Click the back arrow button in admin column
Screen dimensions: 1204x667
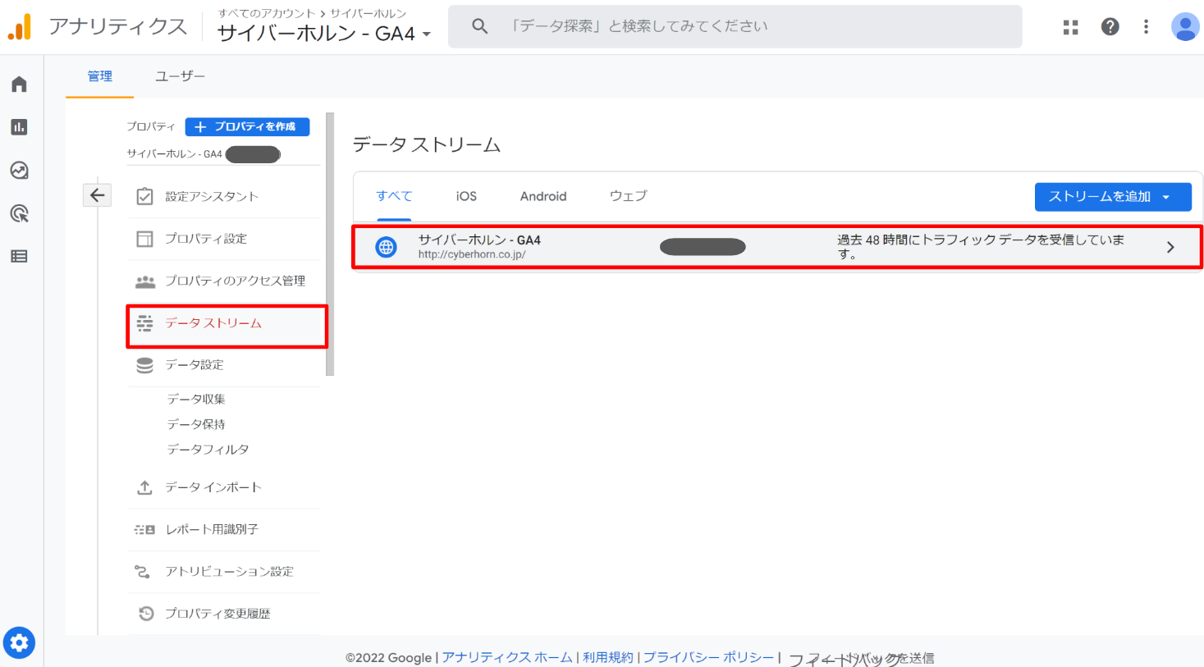point(97,195)
